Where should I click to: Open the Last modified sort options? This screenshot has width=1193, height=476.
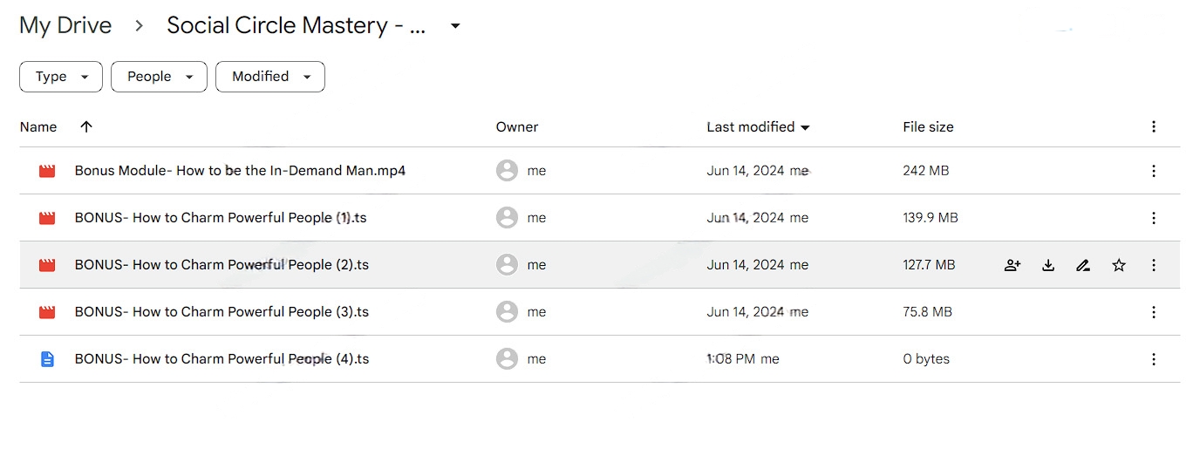click(759, 127)
